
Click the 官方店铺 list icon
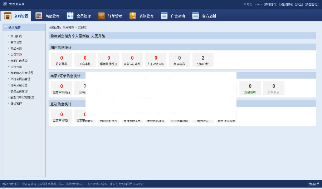195,16
